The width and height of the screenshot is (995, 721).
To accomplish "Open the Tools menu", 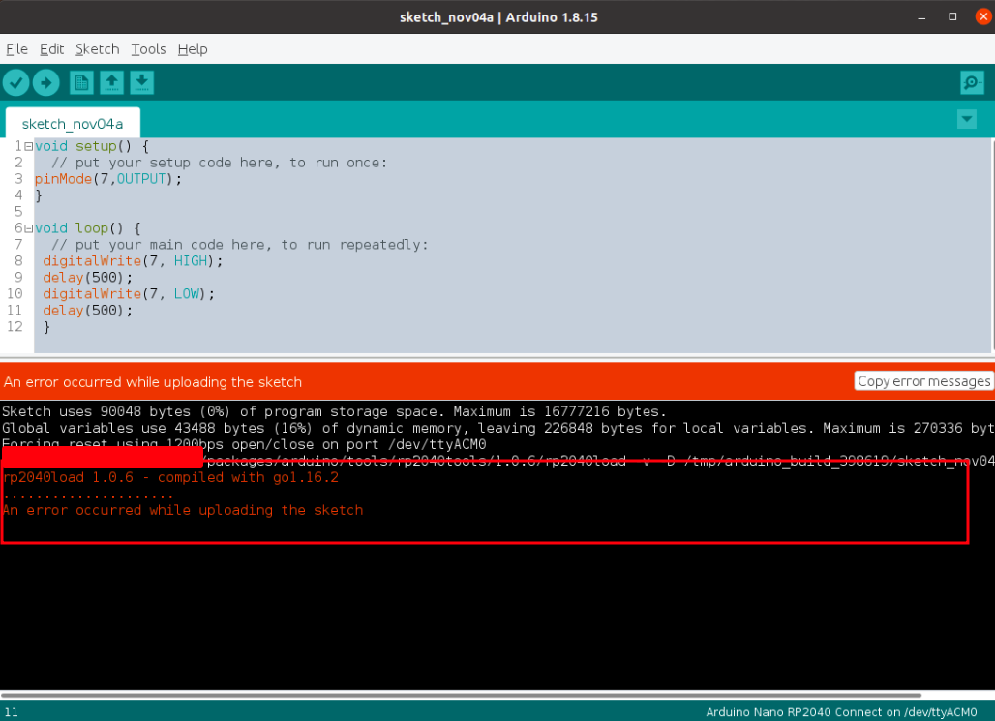I will pos(147,49).
